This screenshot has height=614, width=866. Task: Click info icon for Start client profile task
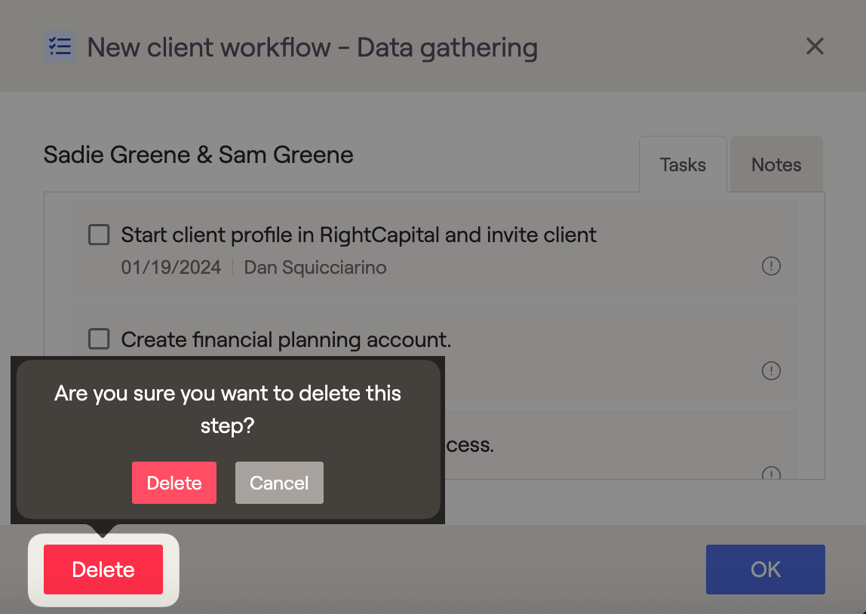(771, 266)
